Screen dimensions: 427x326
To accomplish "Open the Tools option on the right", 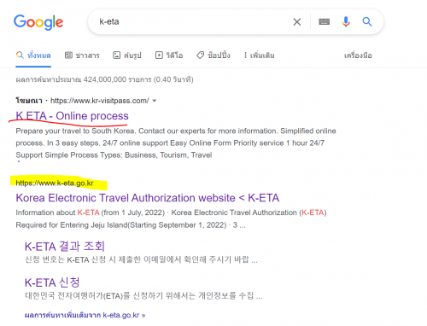I will click(358, 55).
